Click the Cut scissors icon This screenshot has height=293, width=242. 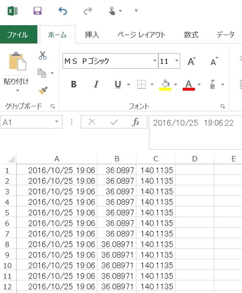pyautogui.click(x=42, y=55)
